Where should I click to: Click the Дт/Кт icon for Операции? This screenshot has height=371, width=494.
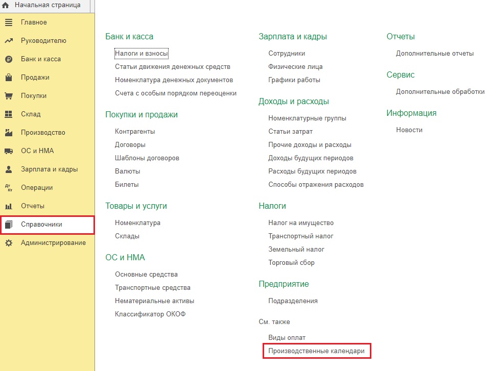tap(9, 188)
